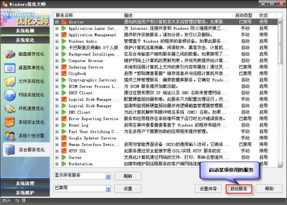Open the 已禁用 startup type dropdown

(108, 189)
